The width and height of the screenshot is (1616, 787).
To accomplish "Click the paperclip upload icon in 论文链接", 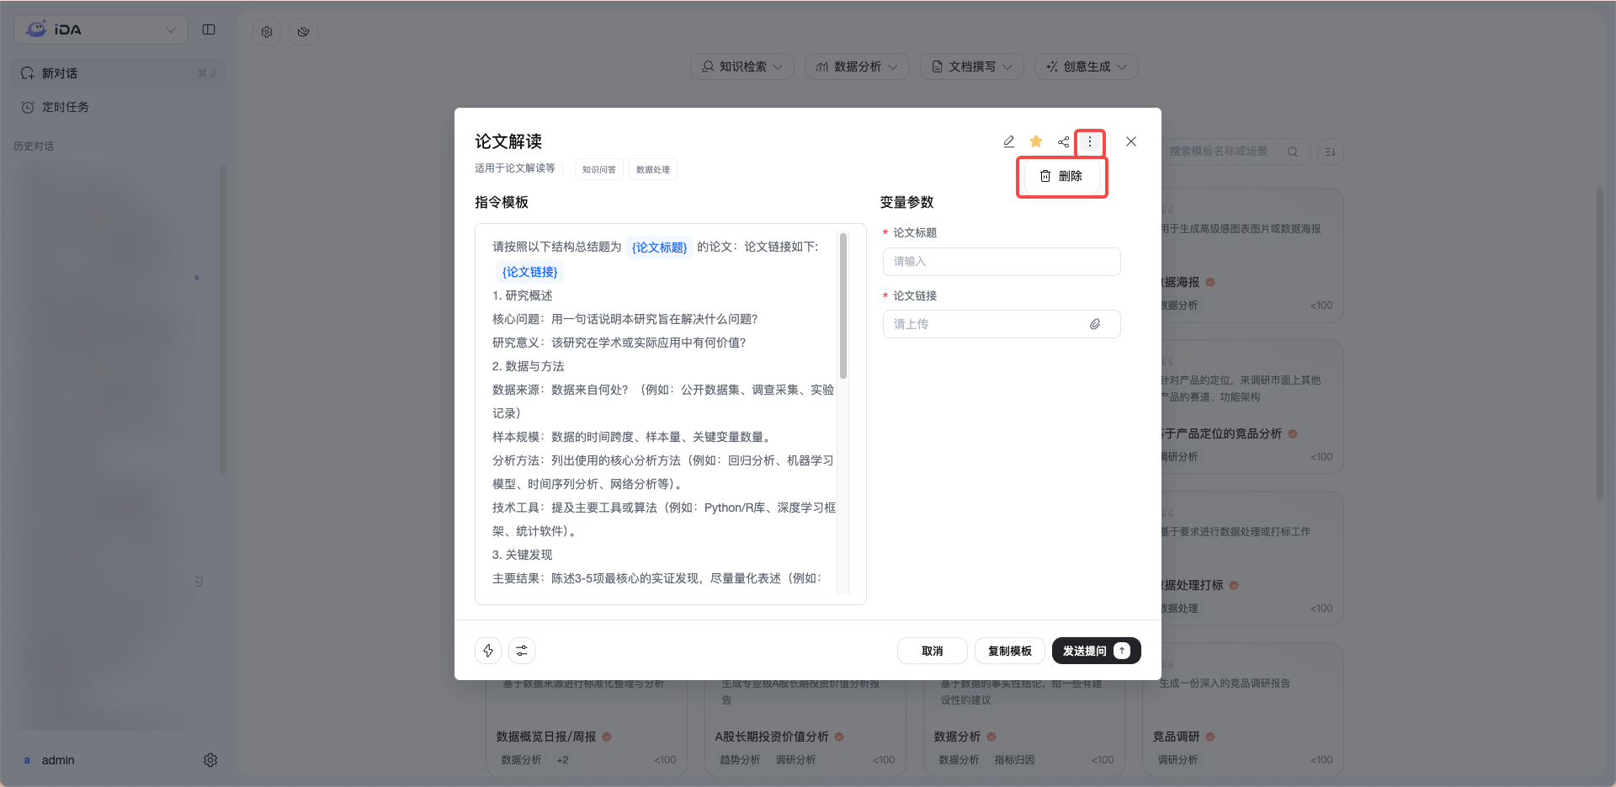I will point(1095,324).
